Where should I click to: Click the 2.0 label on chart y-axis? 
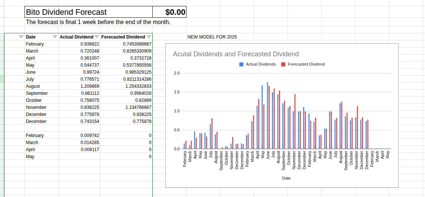coord(176,73)
